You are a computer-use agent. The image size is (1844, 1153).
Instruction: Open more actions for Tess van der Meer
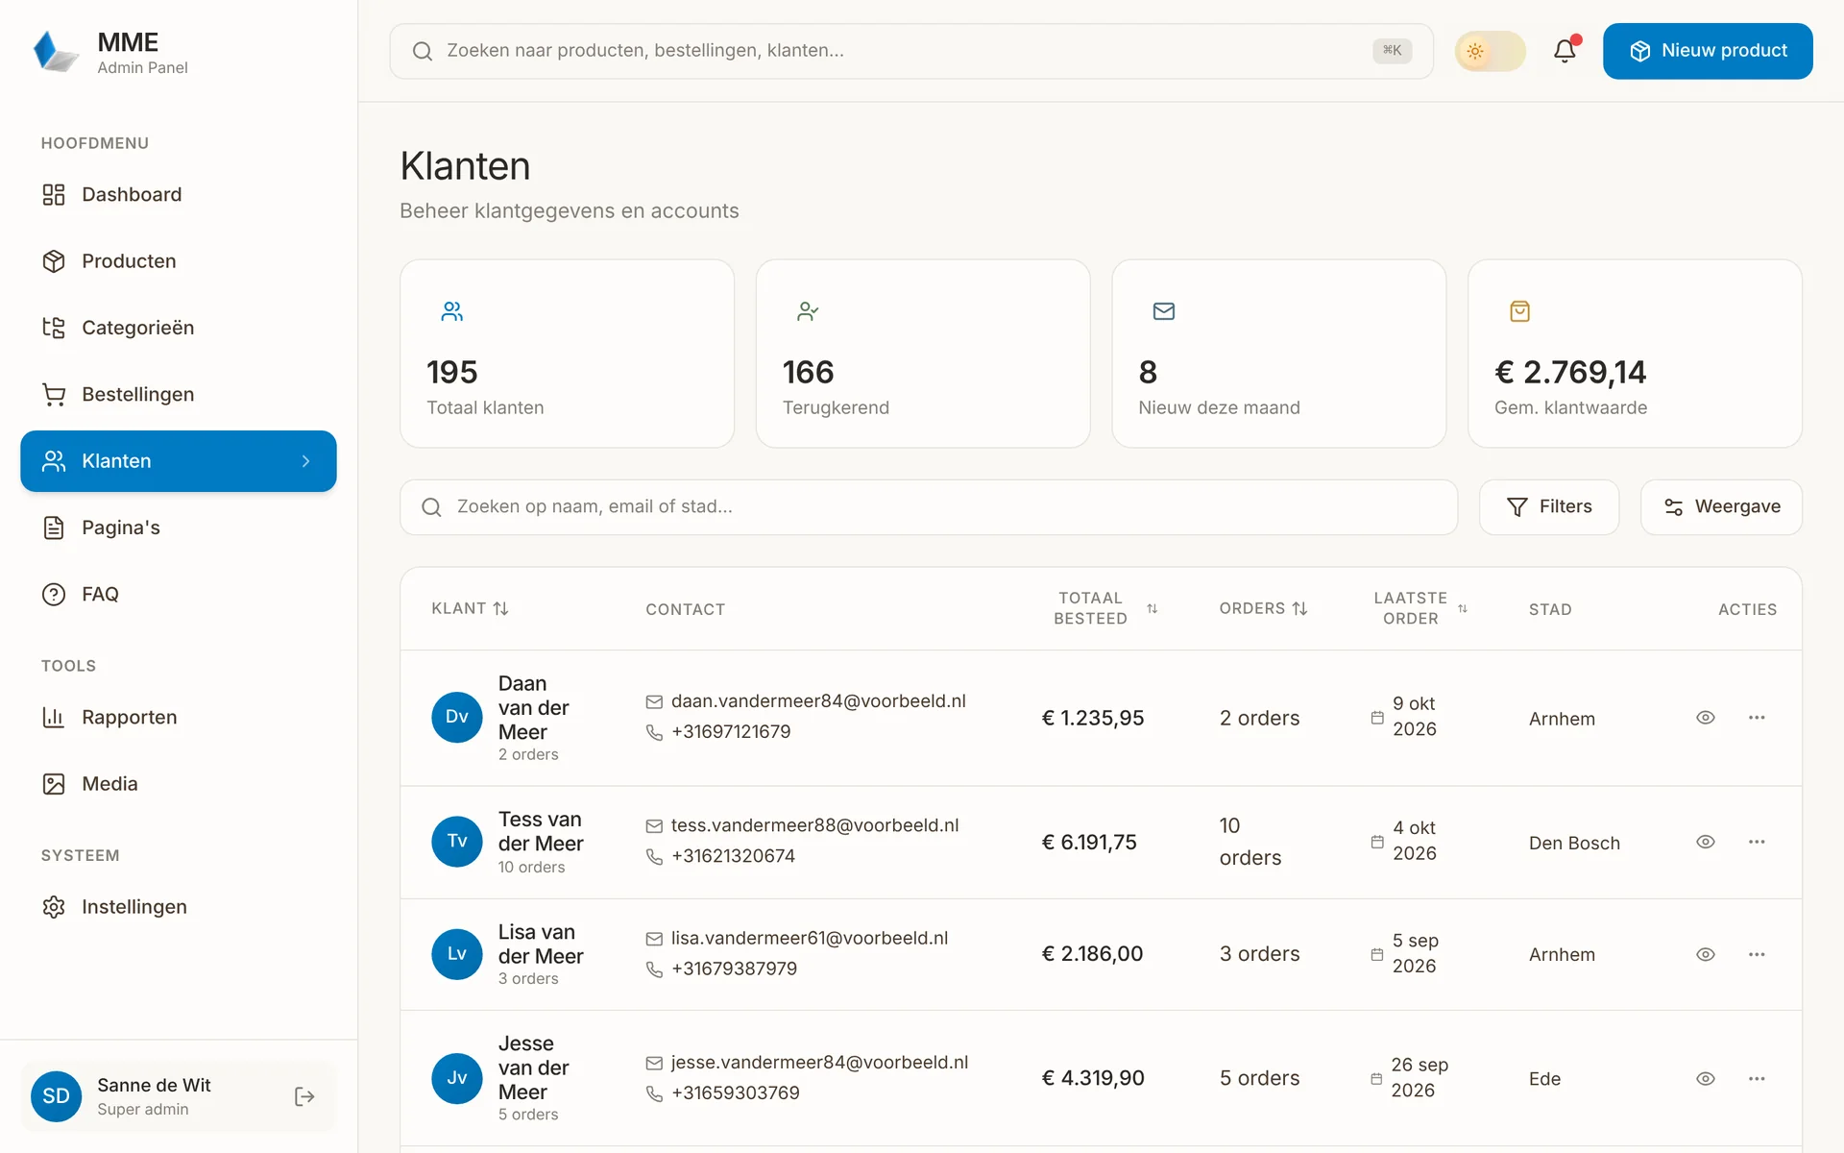click(x=1757, y=842)
